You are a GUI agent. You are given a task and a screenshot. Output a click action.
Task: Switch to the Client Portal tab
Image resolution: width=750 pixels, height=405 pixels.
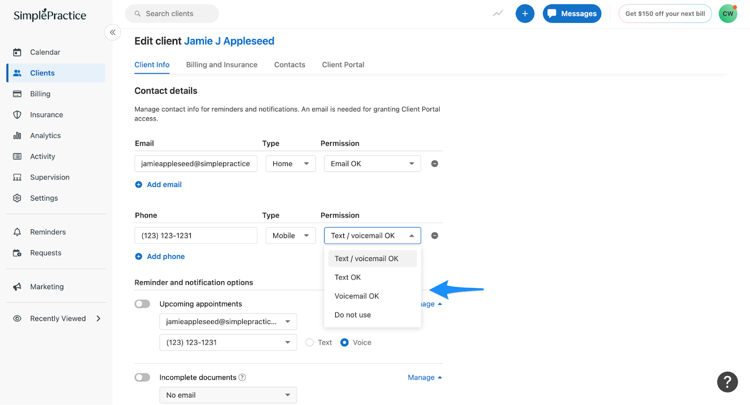pyautogui.click(x=343, y=65)
